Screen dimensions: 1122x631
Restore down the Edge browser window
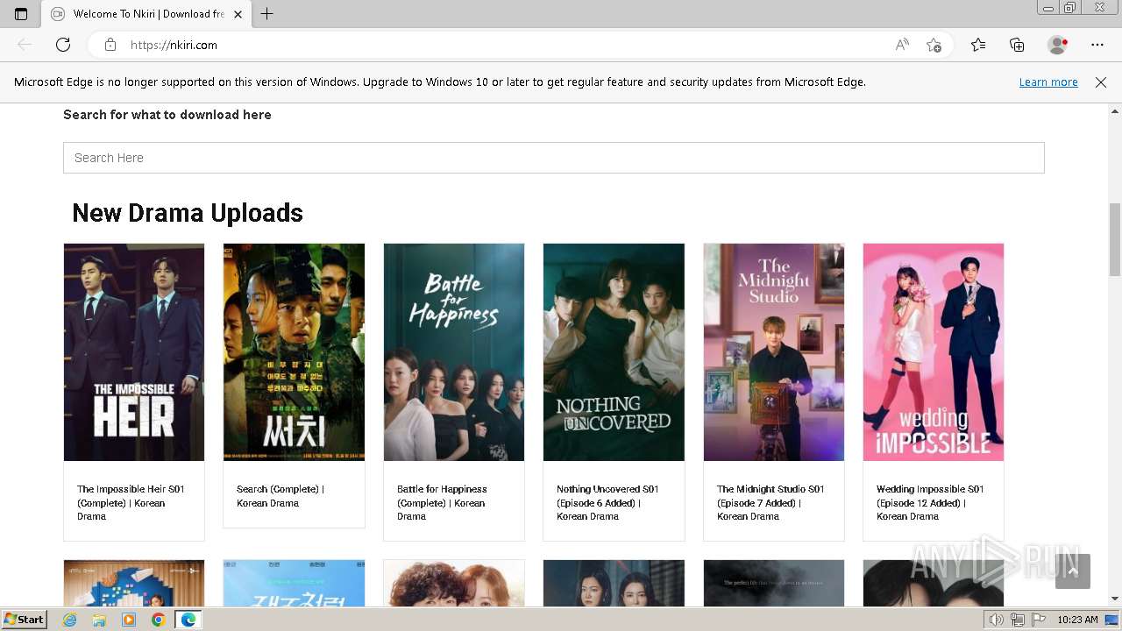1069,8
